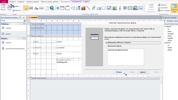Viewport: 178px width, 100px height.
Task: Select the Button control tool
Action: tap(41, 8)
